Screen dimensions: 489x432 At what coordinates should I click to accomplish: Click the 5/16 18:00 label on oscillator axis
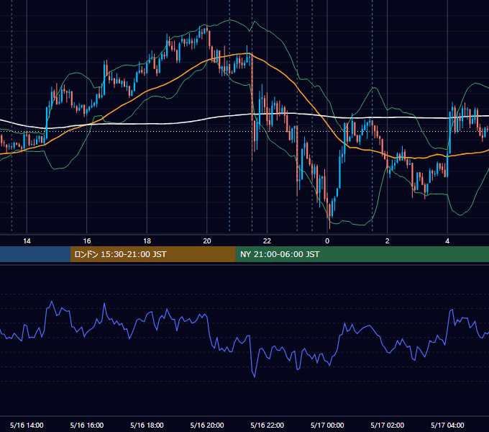147,425
